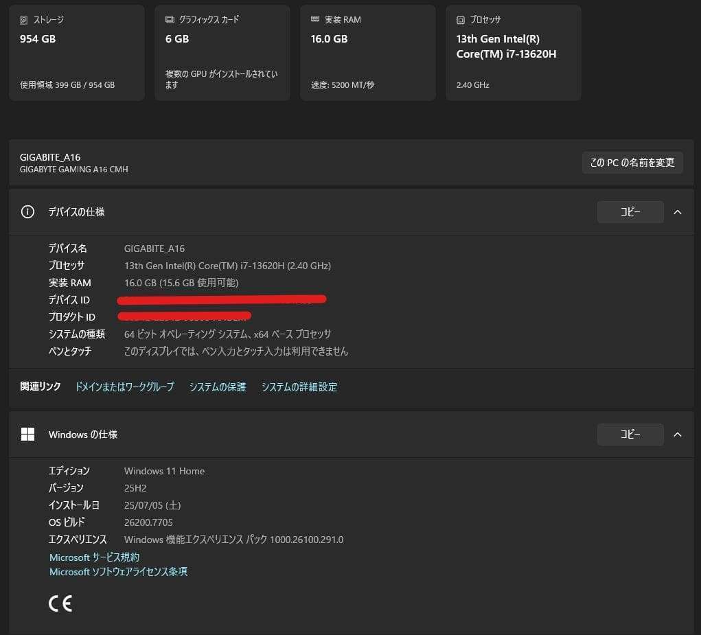Click 速度: 5200 MT/秒 text

pos(343,85)
